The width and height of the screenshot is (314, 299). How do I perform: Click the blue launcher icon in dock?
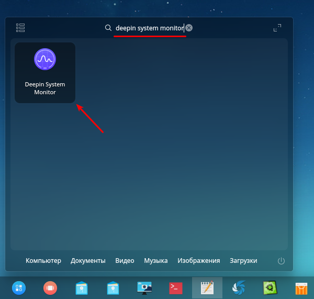click(x=19, y=288)
